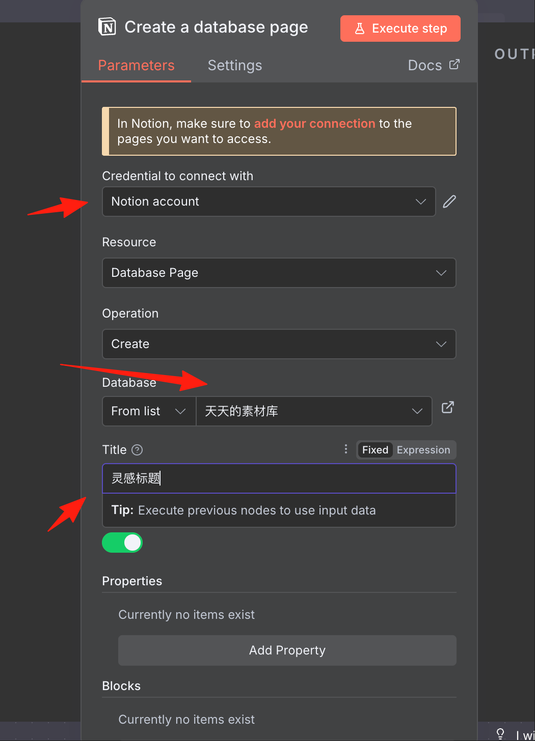Select the Parameters tab

pos(136,65)
